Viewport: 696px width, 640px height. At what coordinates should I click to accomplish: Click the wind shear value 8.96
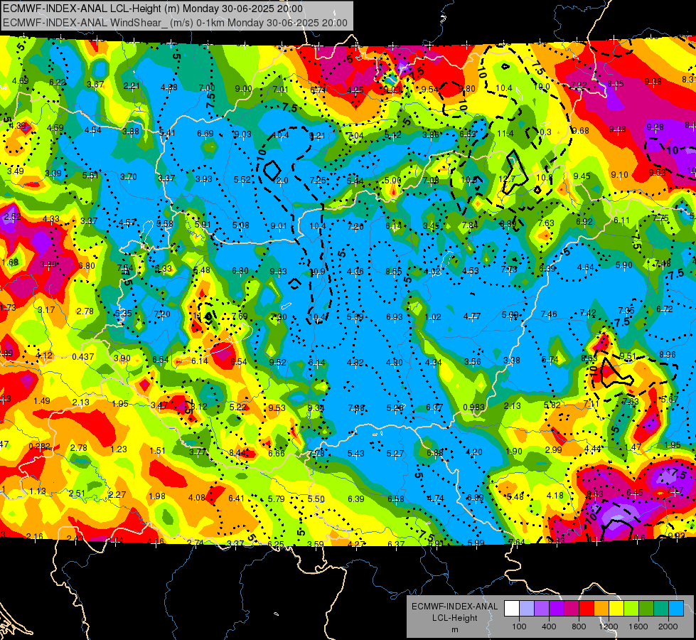click(x=668, y=354)
